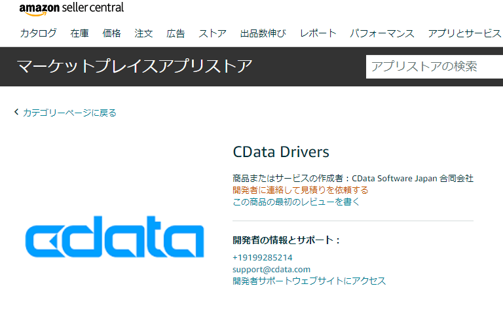Screen dimensions: 503x322
Task: Open the 在庫 menu
Action: point(79,33)
